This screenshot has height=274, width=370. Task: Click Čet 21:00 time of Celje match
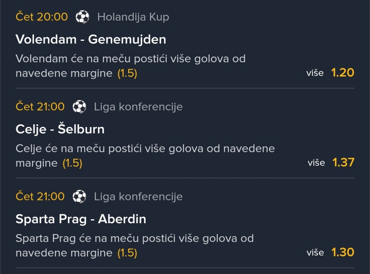point(40,107)
